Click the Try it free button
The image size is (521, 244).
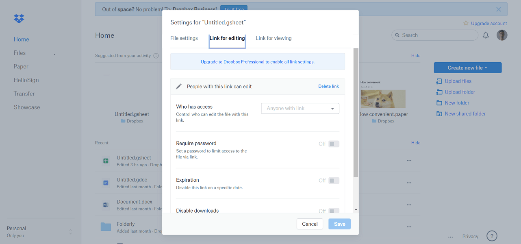[234, 9]
